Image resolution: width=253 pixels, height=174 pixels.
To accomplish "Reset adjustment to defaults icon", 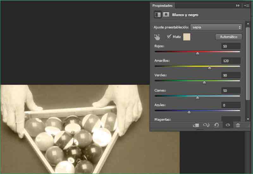I will [217, 125].
